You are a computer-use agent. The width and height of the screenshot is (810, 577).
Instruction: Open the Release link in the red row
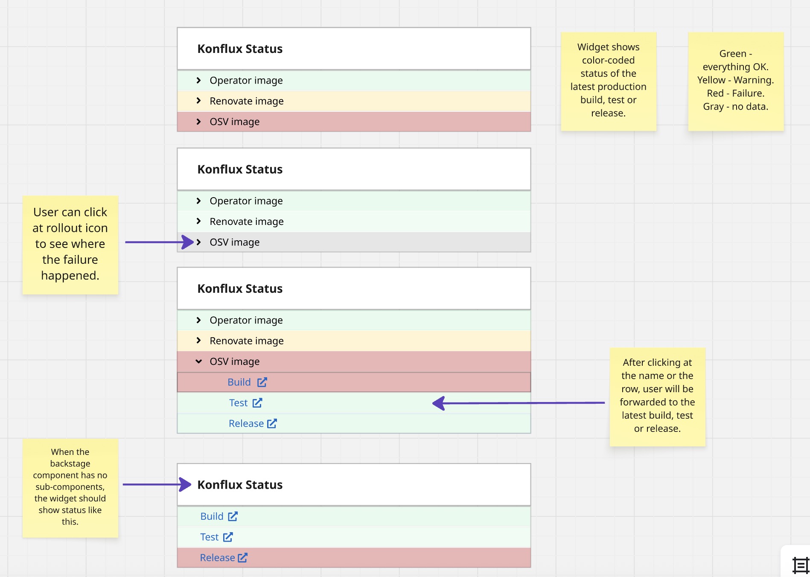217,557
